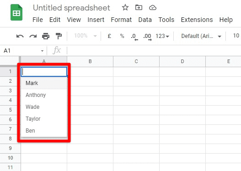Select row 6 header
The image size is (241, 171).
[x=10, y=119]
